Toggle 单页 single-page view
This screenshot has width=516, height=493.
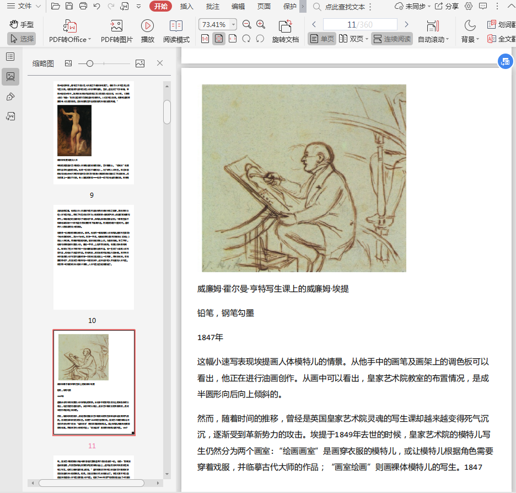click(x=322, y=39)
